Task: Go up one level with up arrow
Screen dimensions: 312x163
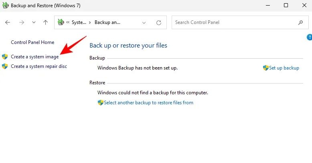Action: [x=46, y=22]
